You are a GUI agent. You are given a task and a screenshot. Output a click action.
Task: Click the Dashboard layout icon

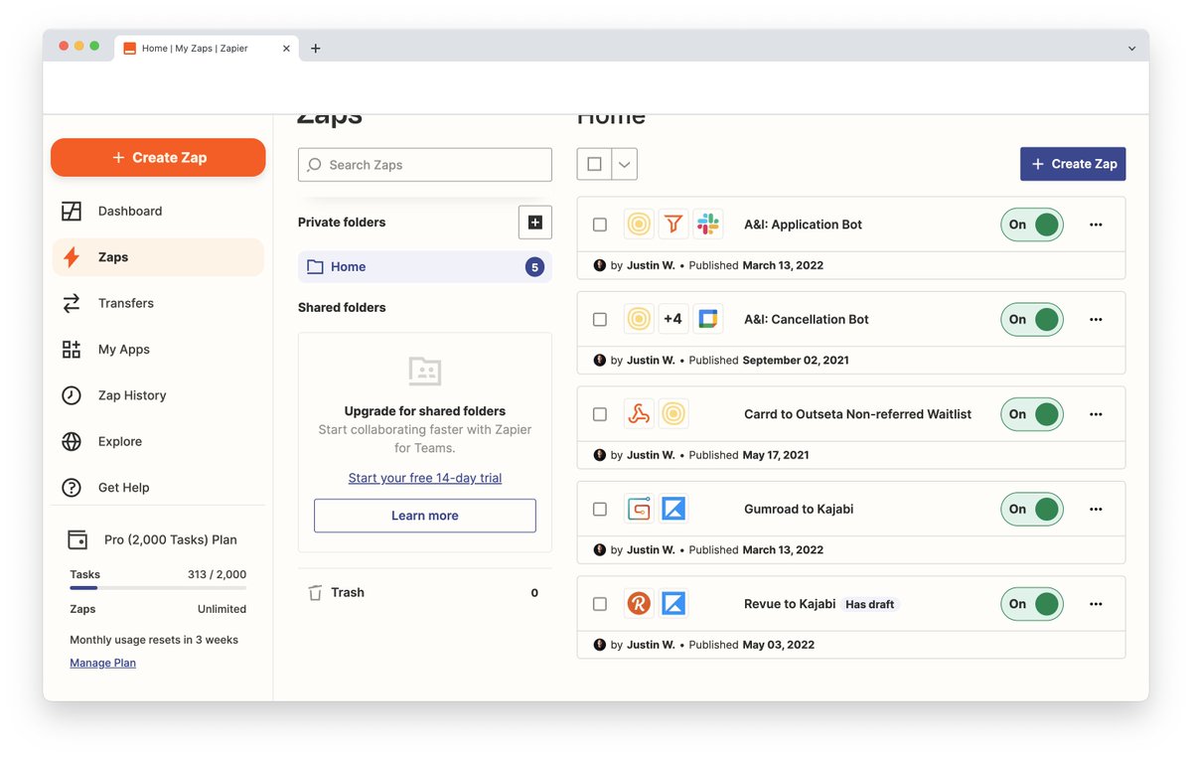pyautogui.click(x=72, y=211)
